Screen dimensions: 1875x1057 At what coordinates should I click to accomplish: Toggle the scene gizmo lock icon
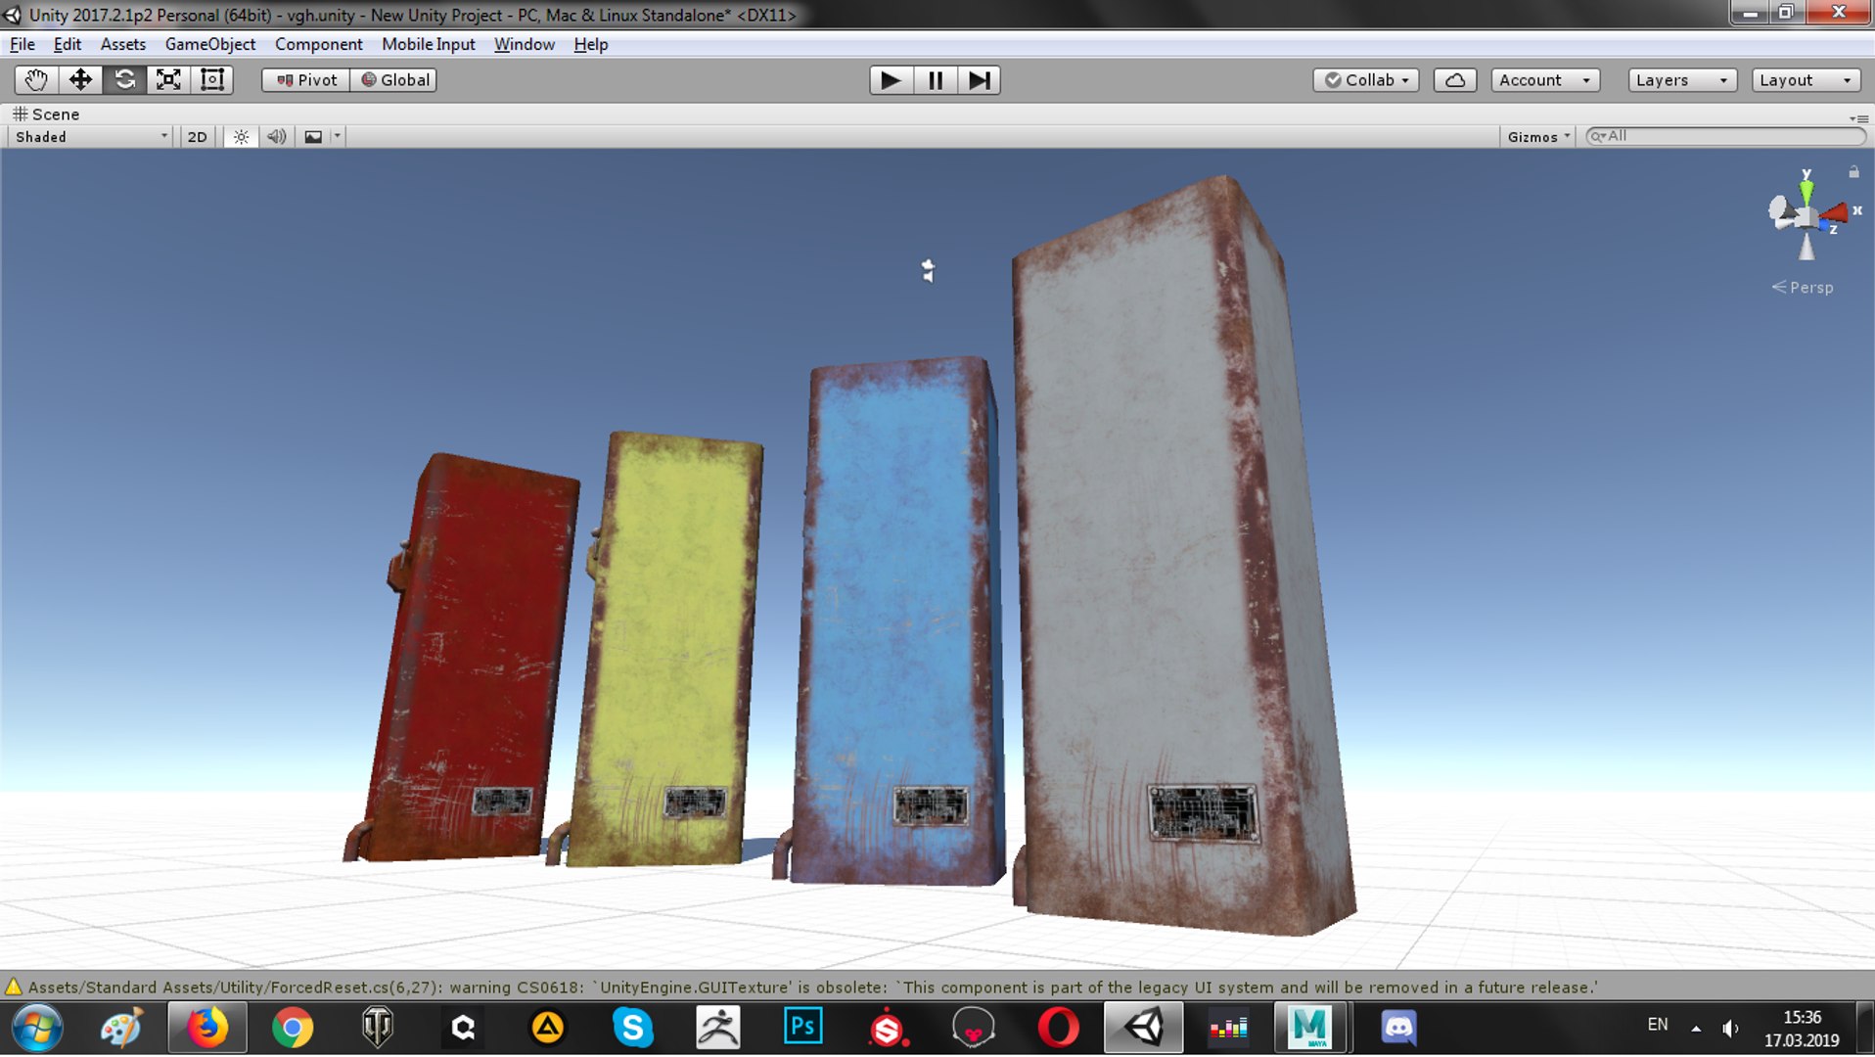tap(1853, 172)
